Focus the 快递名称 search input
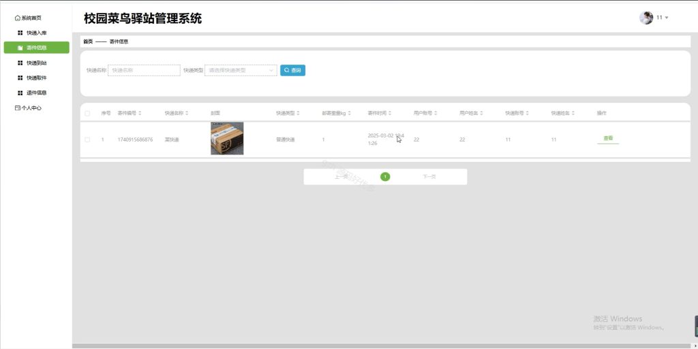The height and width of the screenshot is (349, 698). pyautogui.click(x=145, y=70)
